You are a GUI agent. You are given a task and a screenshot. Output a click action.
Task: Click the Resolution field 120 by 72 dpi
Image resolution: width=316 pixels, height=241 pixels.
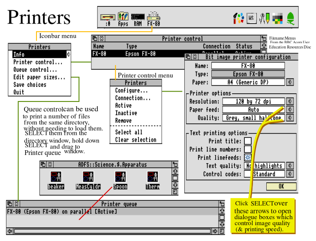[253, 101]
